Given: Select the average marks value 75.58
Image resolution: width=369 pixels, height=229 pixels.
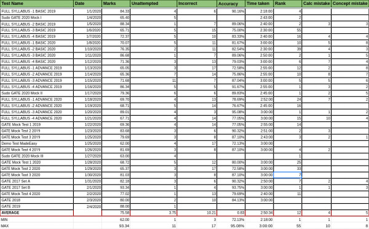Looking at the screenshot, I should coord(116,213).
